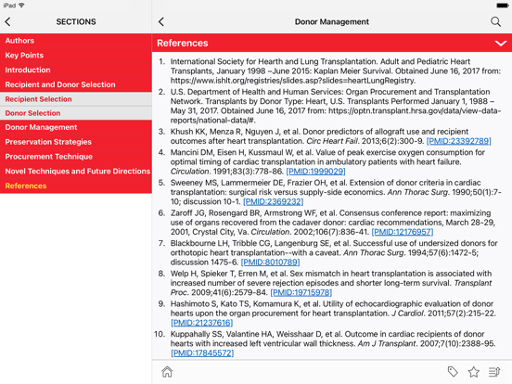Tap the ishlt.org registries URL text
This screenshot has height=384, width=512.
293,81
